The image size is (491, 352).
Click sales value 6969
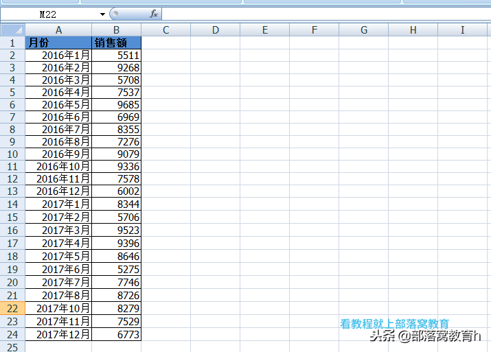point(117,117)
